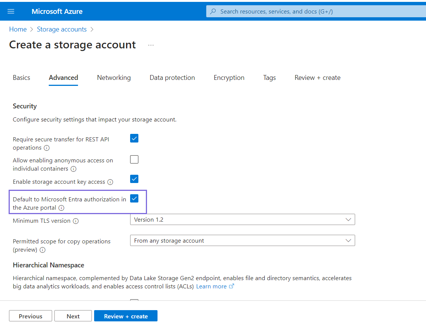This screenshot has width=426, height=324.
Task: Uncheck Default to Microsoft Entra authorization
Action: pos(134,198)
